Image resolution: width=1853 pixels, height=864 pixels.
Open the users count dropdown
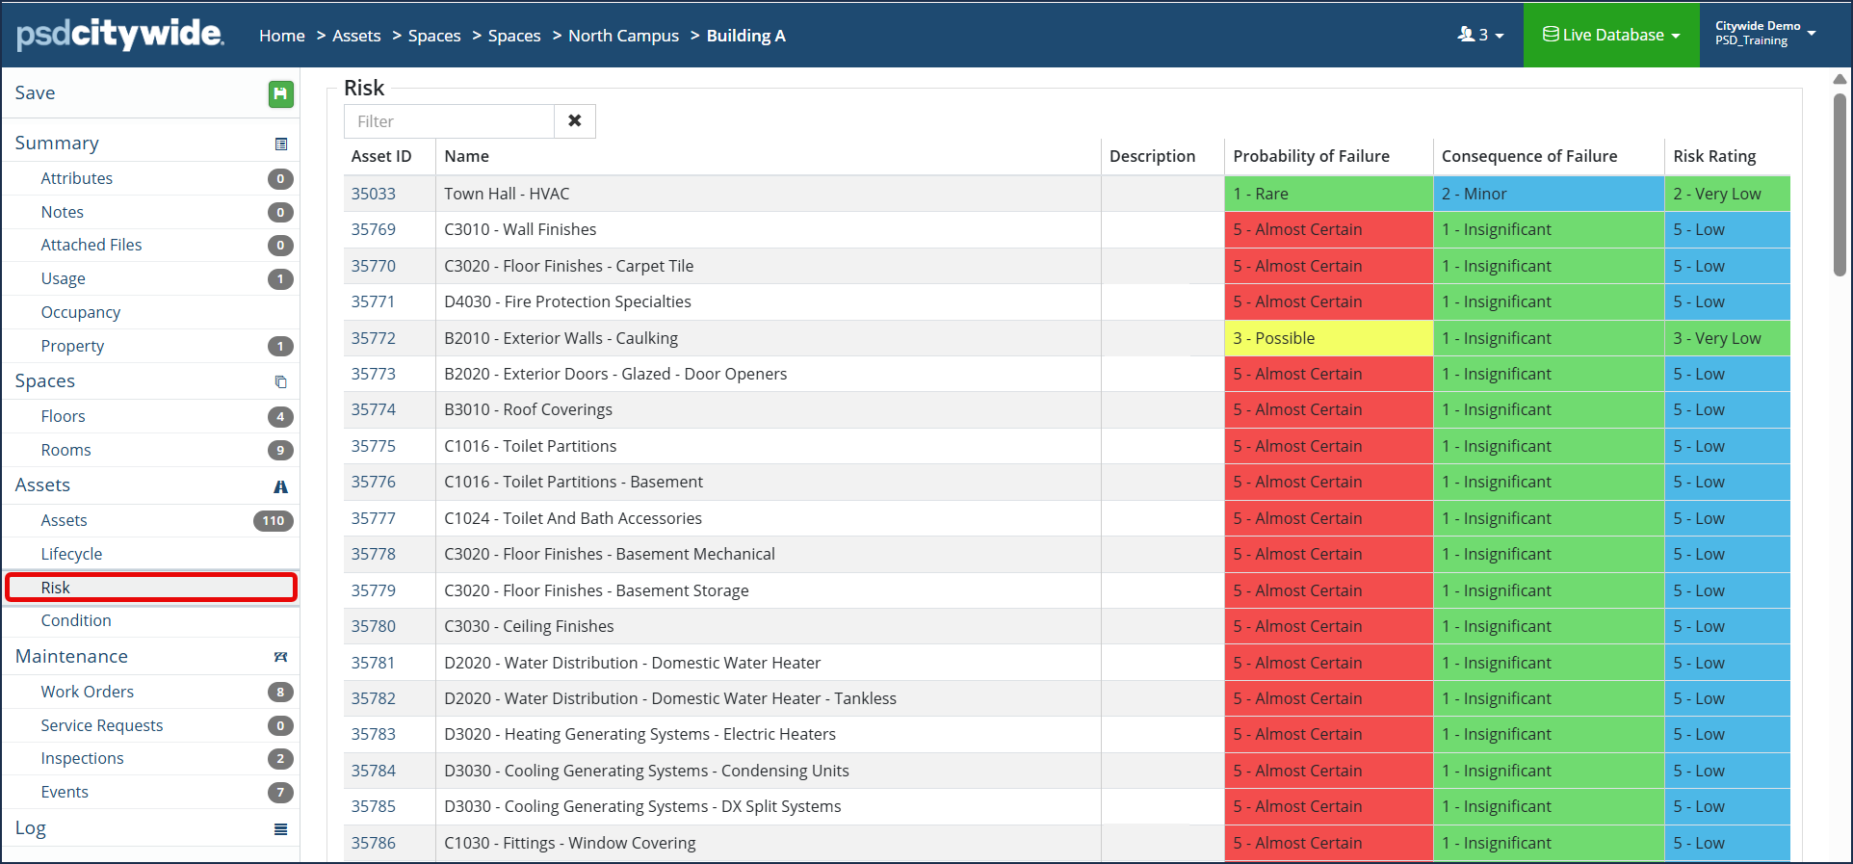pos(1480,35)
